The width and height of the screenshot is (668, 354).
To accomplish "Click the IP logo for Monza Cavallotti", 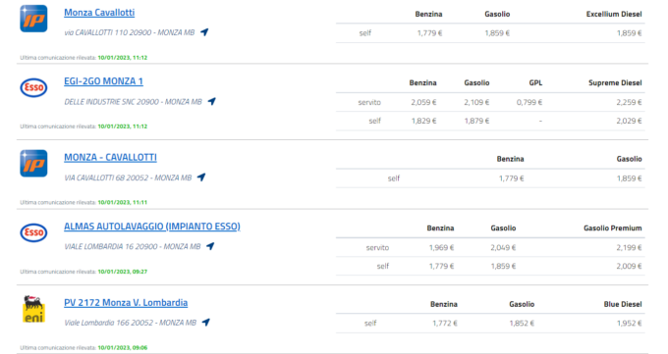I will [33, 19].
